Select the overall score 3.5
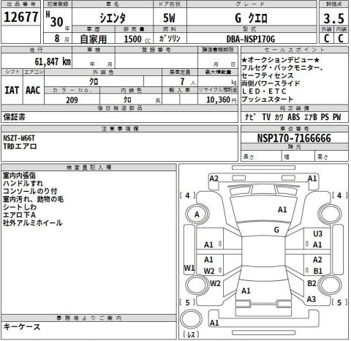Image resolution: width=351 pixels, height=341 pixels. [x=333, y=18]
